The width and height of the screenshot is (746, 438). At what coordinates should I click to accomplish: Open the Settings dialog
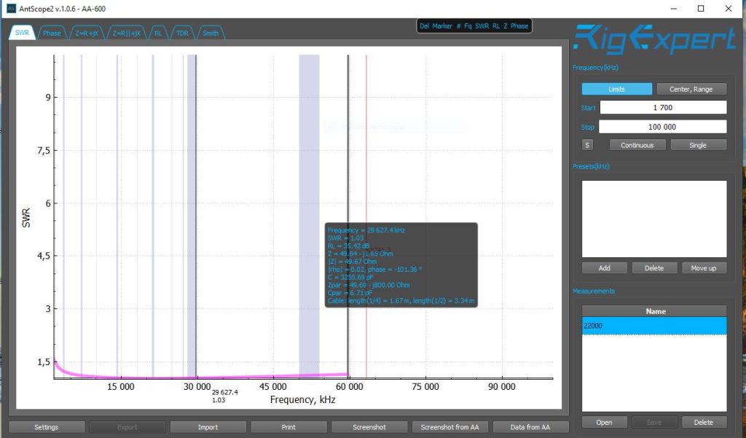click(46, 427)
